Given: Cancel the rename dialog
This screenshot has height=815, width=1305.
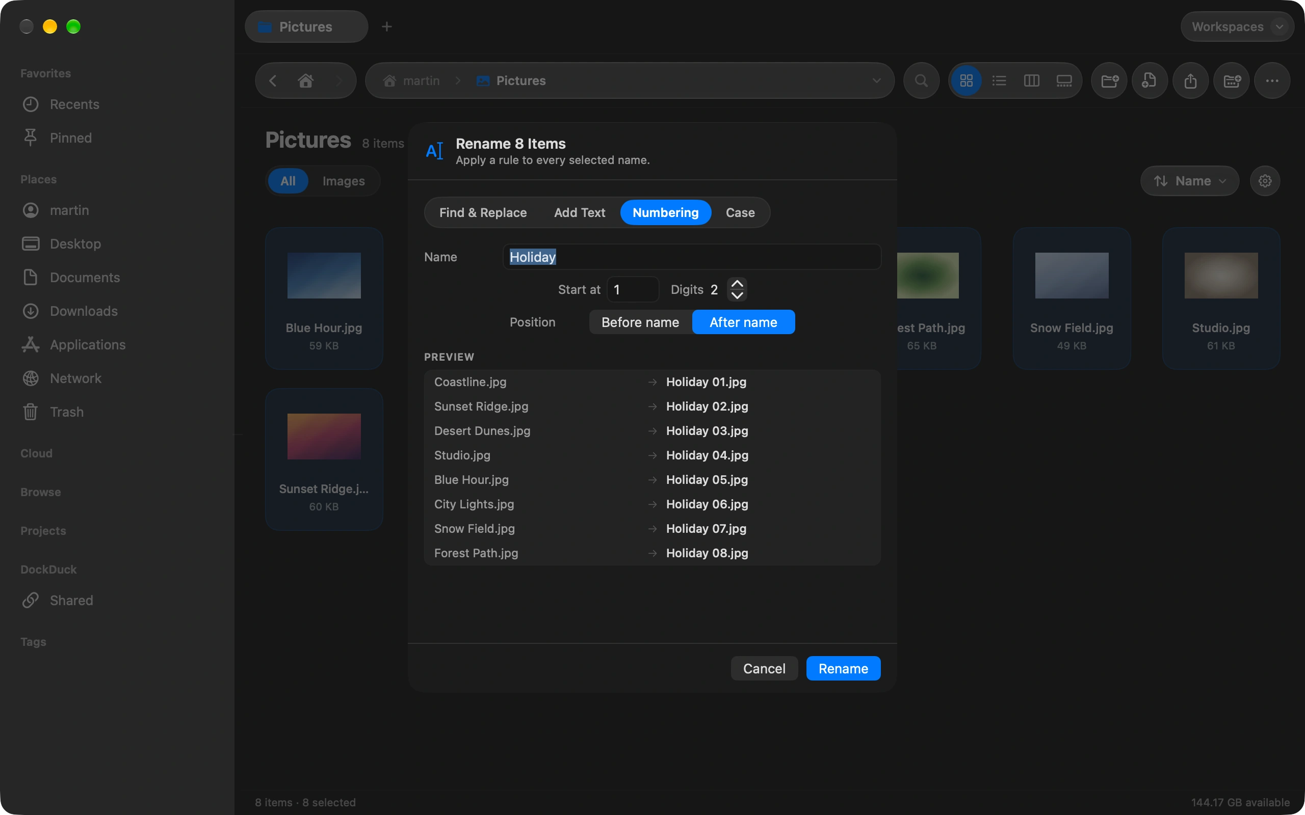Looking at the screenshot, I should 764,668.
